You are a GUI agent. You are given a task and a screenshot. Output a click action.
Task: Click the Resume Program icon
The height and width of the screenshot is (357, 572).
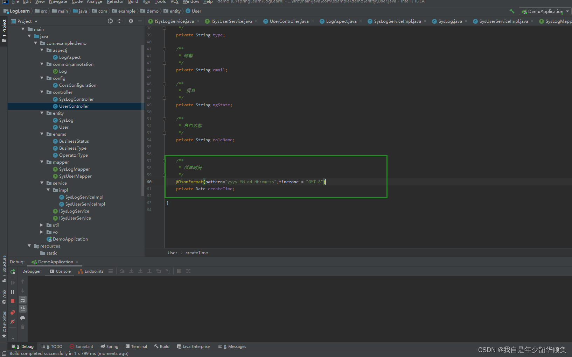click(13, 283)
